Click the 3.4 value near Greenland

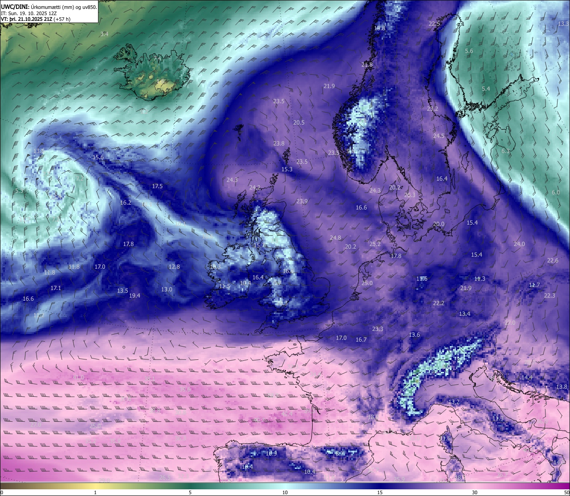pos(104,34)
